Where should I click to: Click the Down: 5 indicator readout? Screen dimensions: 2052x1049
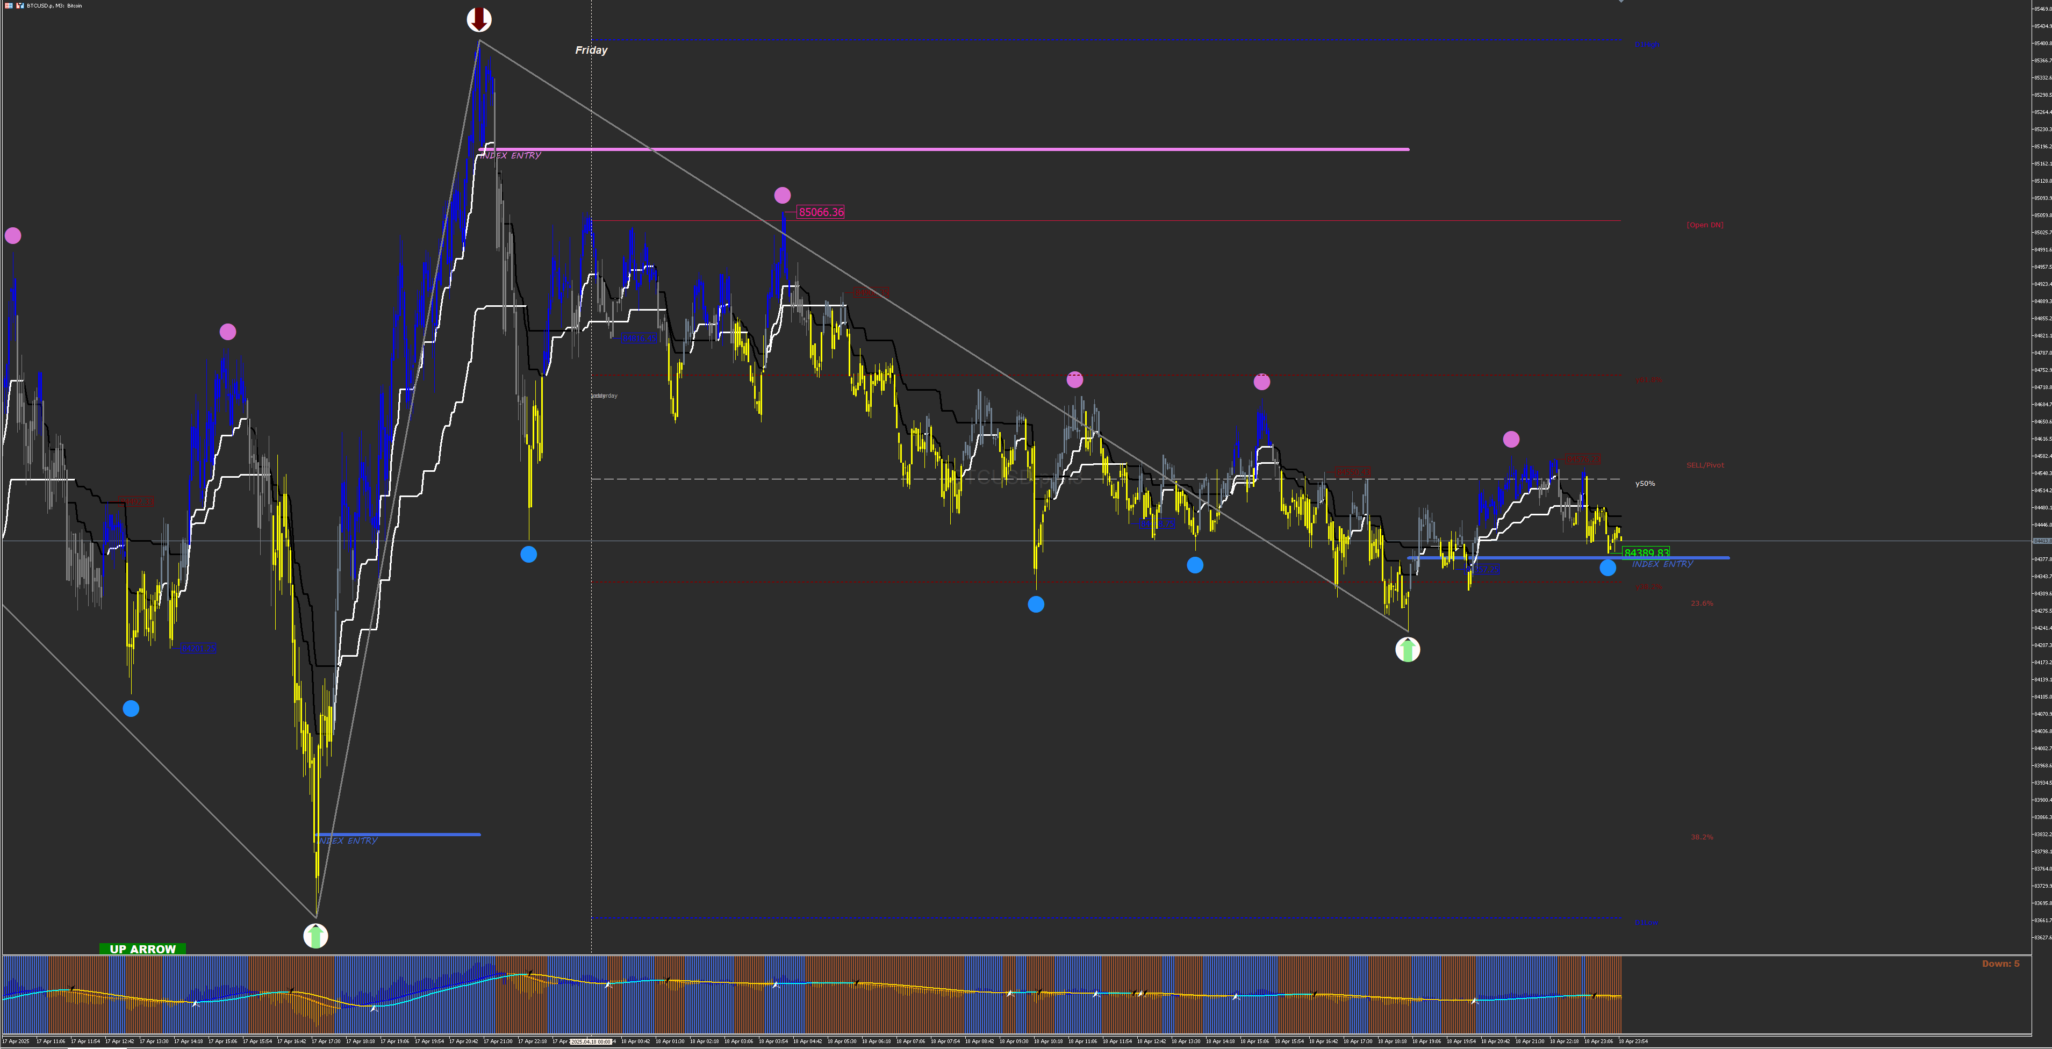pyautogui.click(x=2000, y=964)
